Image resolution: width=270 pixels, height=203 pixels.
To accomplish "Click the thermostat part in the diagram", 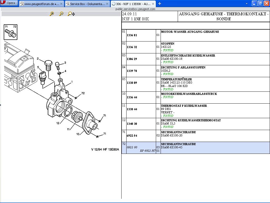I will pos(78,117).
